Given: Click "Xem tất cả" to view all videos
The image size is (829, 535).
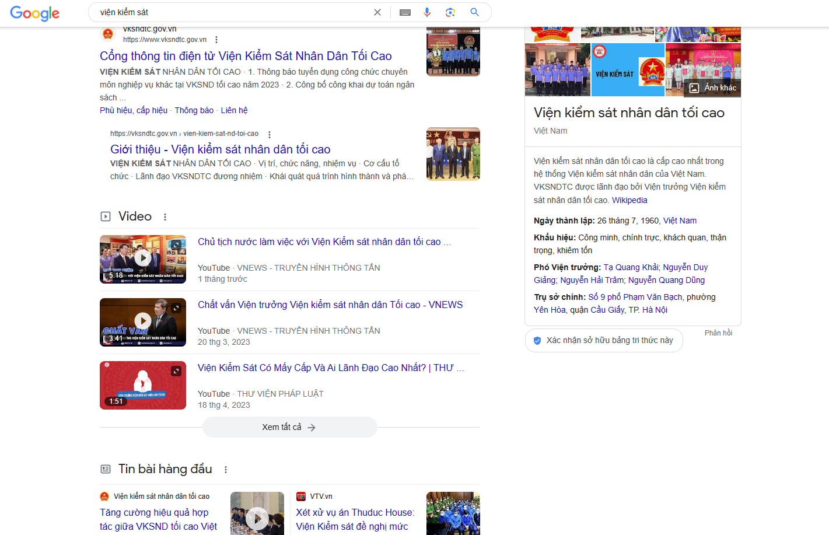Looking at the screenshot, I should tap(289, 427).
